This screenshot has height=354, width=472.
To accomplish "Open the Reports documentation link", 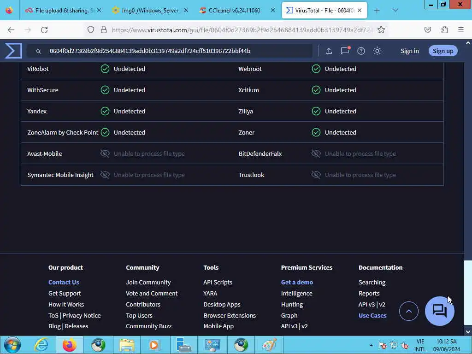I will (369, 294).
